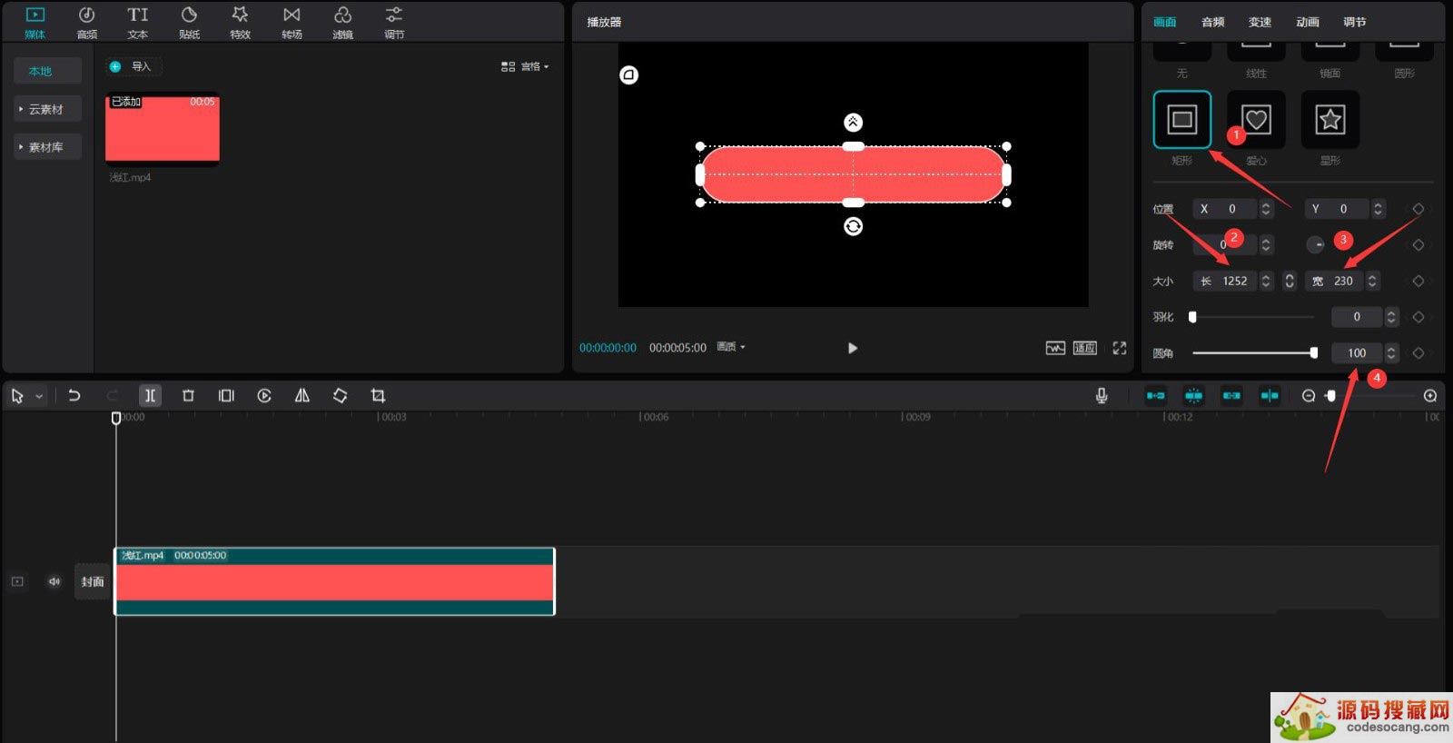Mute the track audio
The height and width of the screenshot is (743, 1453).
coord(54,581)
